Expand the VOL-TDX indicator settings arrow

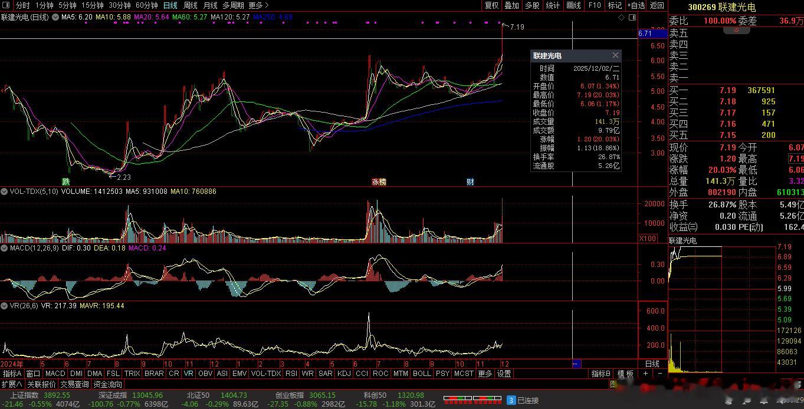[x=4, y=192]
